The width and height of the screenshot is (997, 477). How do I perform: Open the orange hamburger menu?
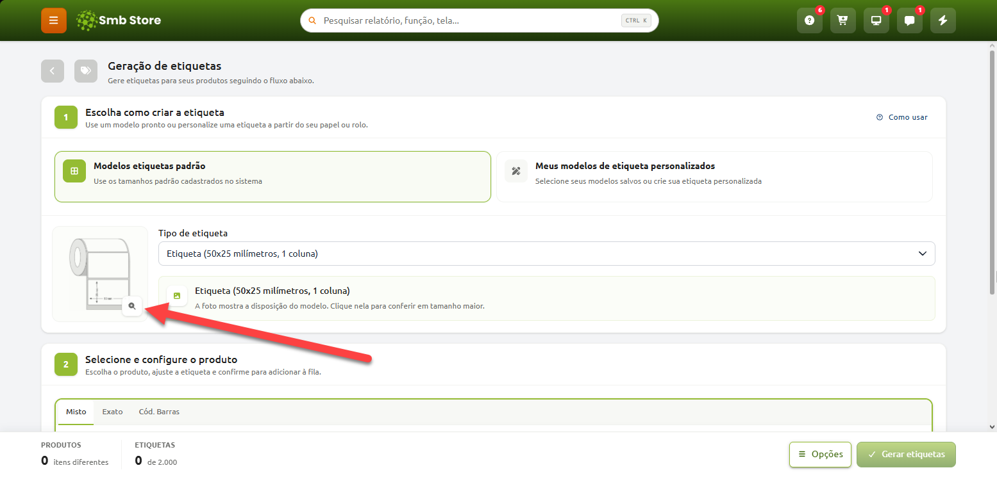pyautogui.click(x=54, y=20)
